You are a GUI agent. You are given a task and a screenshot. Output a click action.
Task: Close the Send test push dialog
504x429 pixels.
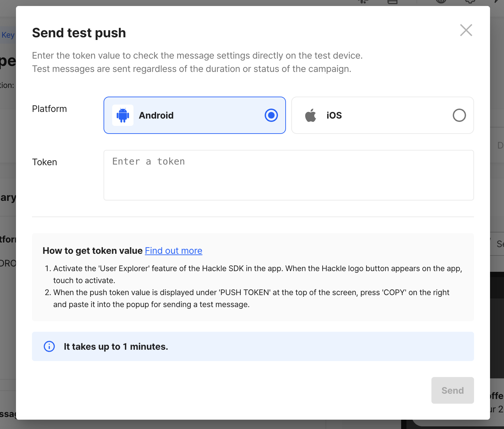coord(466,30)
